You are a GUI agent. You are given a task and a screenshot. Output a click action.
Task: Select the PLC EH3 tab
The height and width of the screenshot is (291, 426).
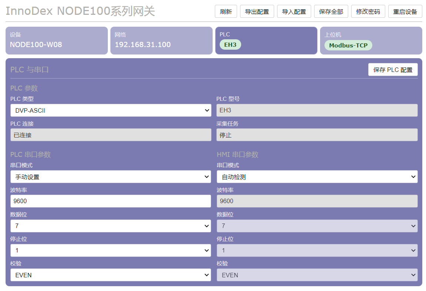pos(266,40)
